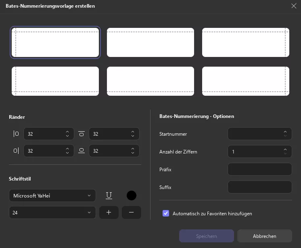This screenshot has height=248, width=301.
Task: Click the Startnummer stepper arrows
Action: coord(285,133)
